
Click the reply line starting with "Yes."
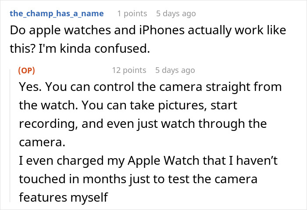coord(150,87)
